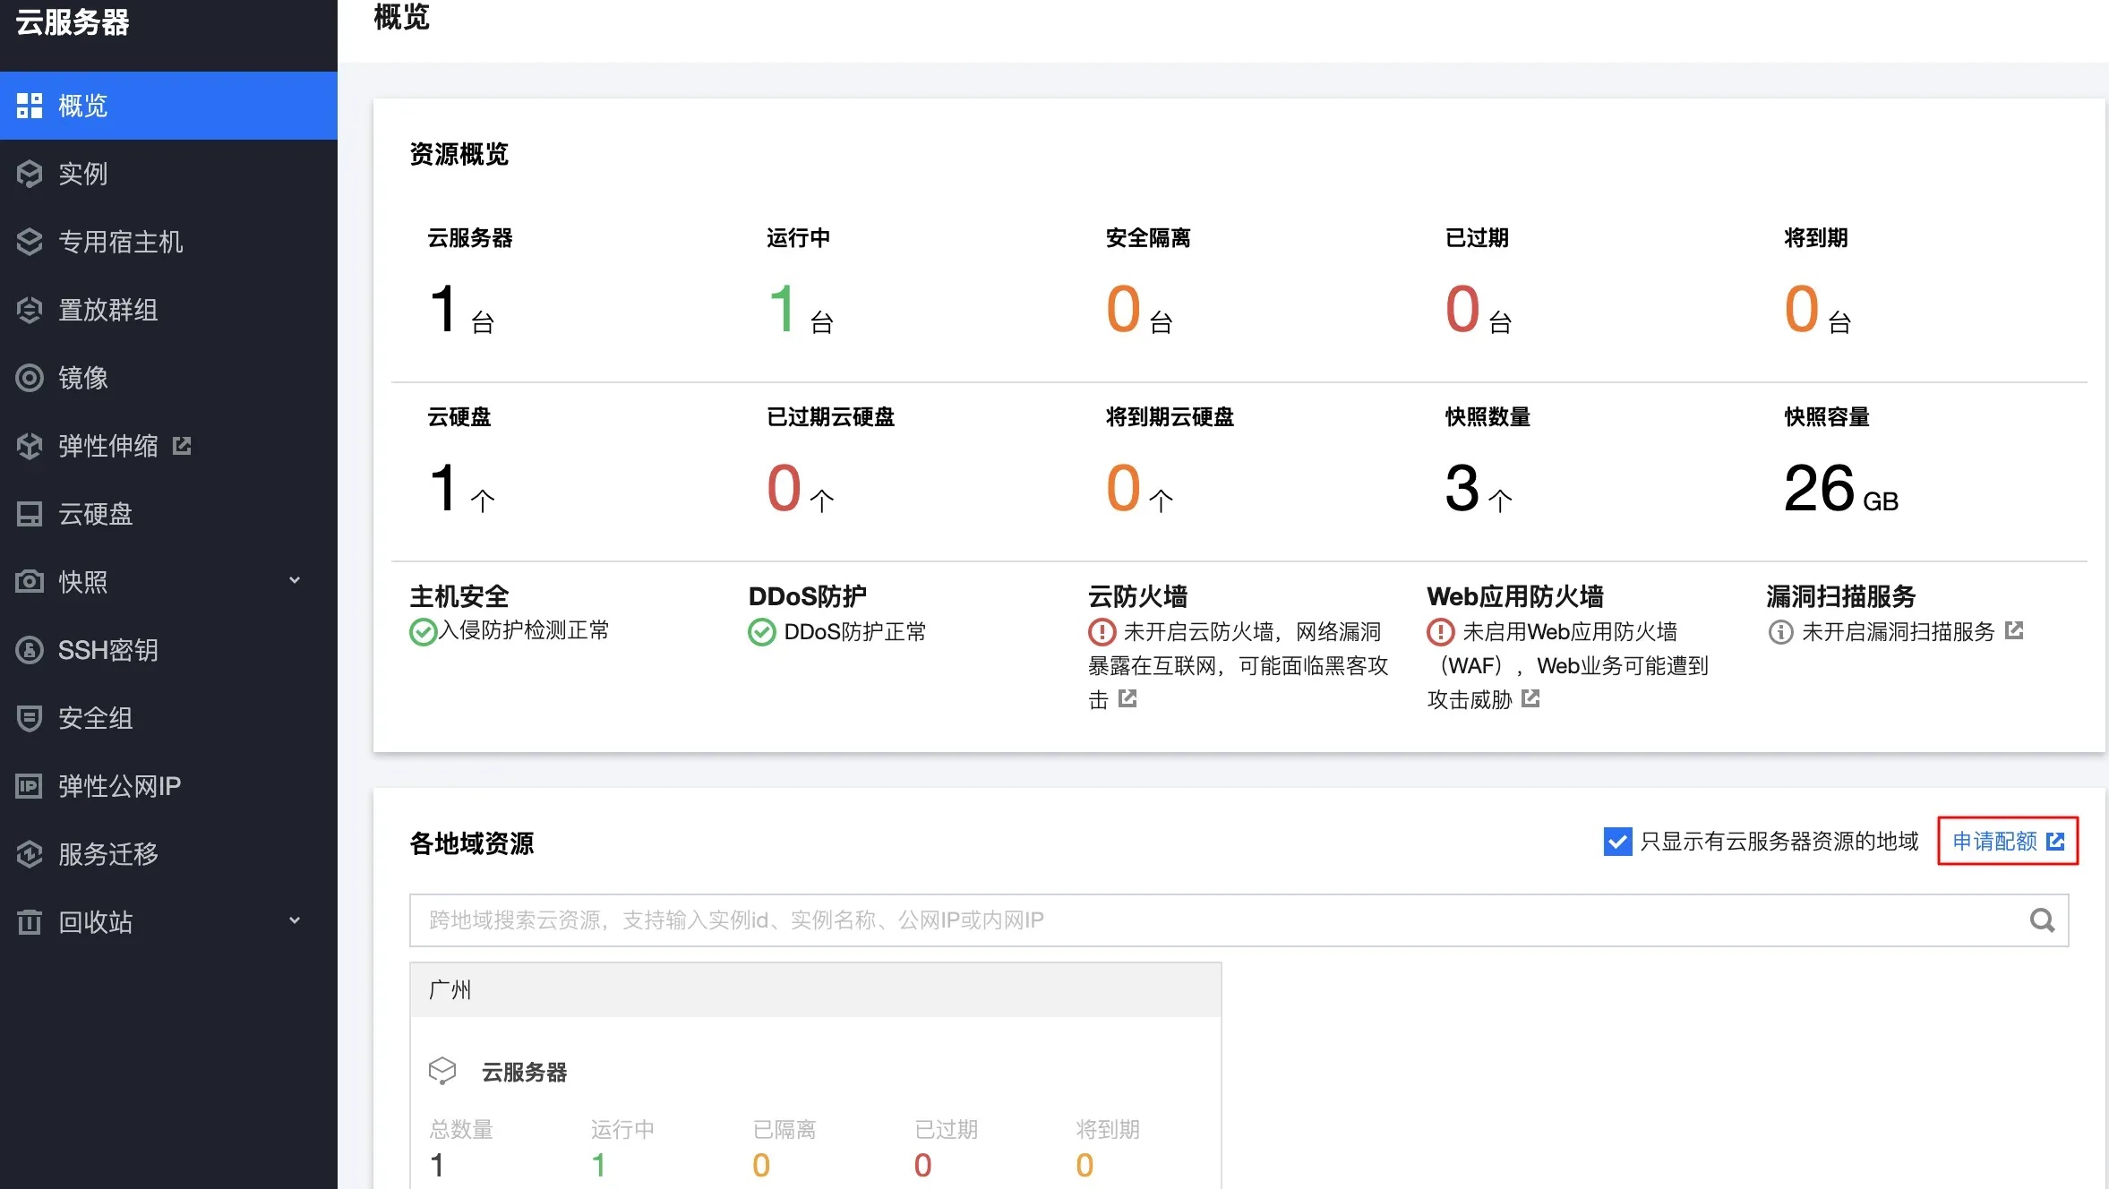This screenshot has width=2109, height=1189.
Task: Click DDoS防护正常 status text
Action: [855, 632]
